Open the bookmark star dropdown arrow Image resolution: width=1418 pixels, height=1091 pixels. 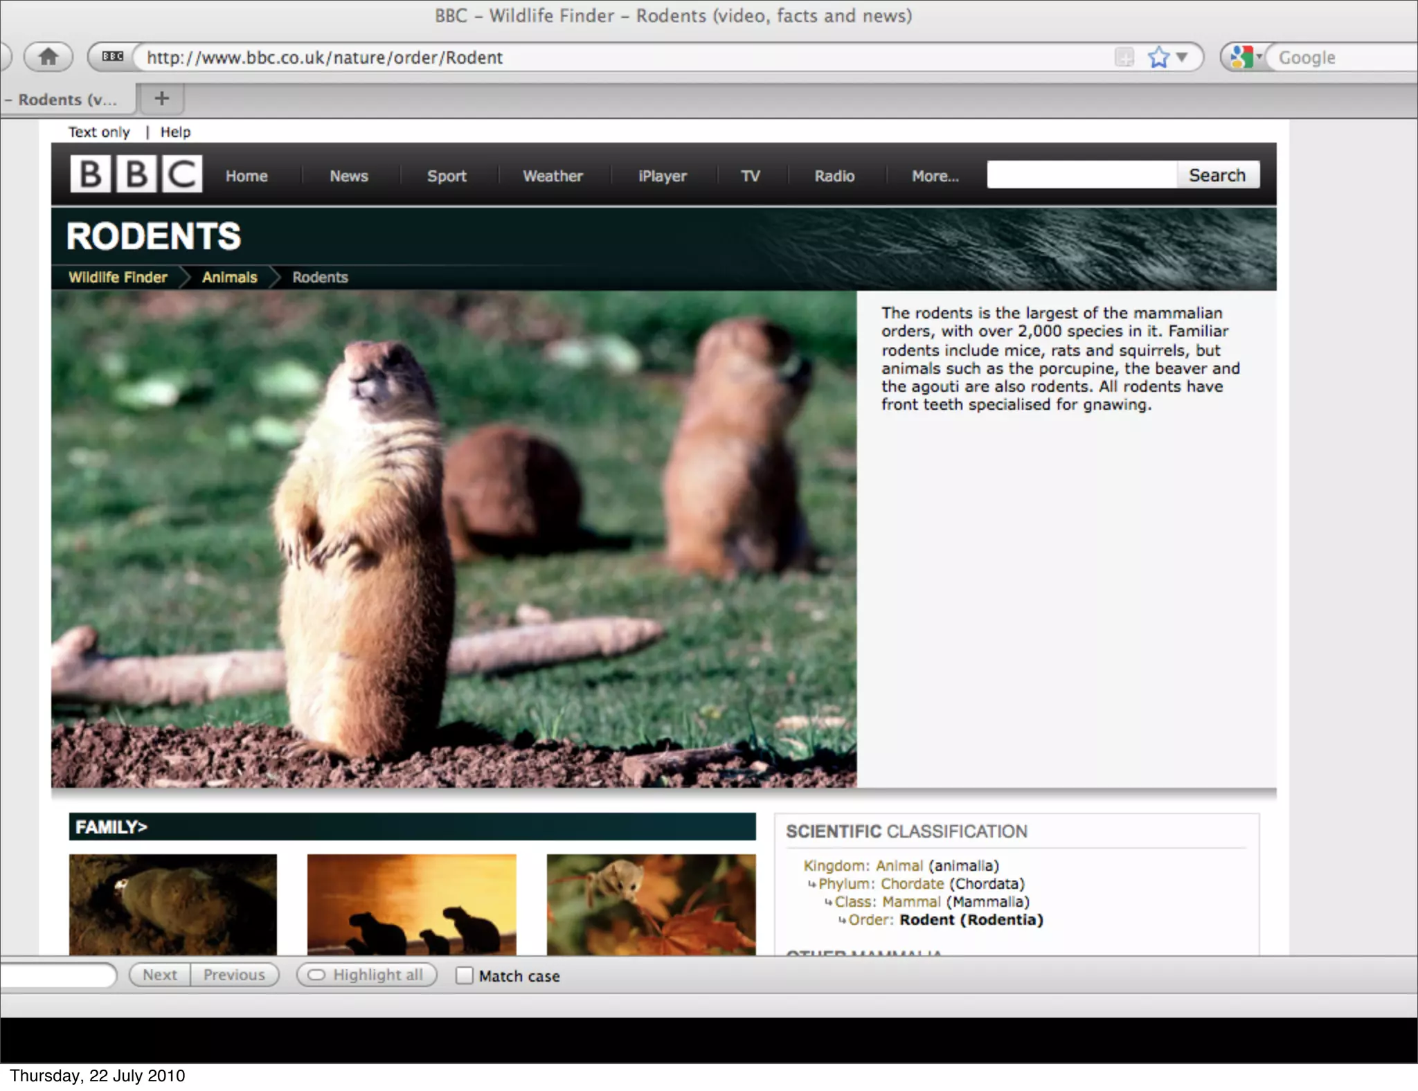1183,57
